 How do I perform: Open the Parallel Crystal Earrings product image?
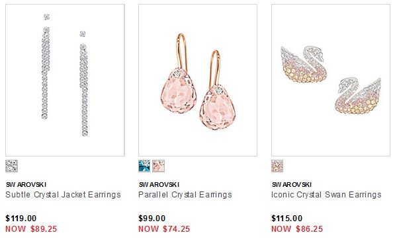tap(198, 80)
